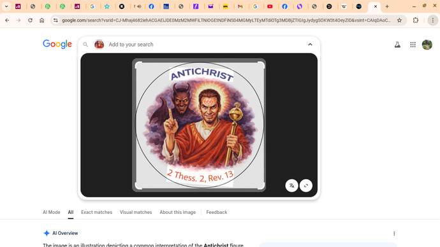Click the AI Overview heading
This screenshot has width=440, height=247.
point(65,233)
